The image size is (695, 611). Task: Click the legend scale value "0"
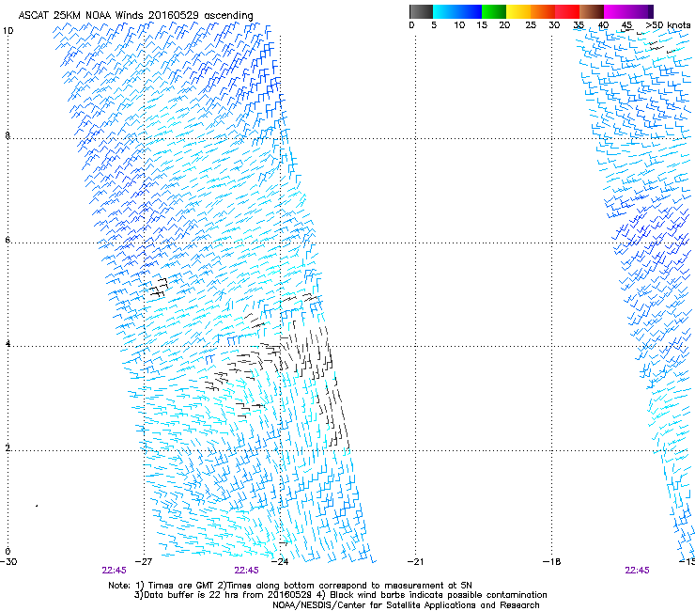pos(411,25)
